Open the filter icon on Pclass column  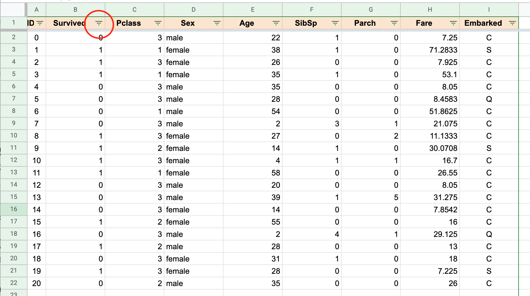pos(158,23)
